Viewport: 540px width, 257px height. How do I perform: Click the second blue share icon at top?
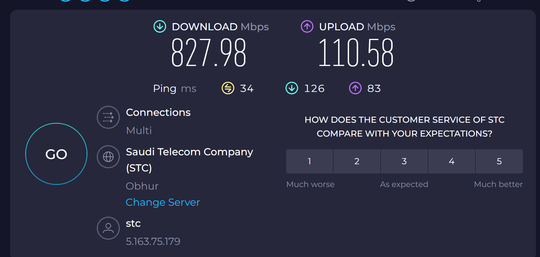(85, 1)
